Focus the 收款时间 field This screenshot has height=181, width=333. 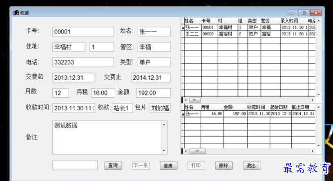tap(74, 108)
